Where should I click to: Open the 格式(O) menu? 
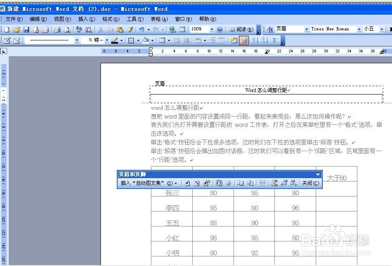(x=110, y=19)
